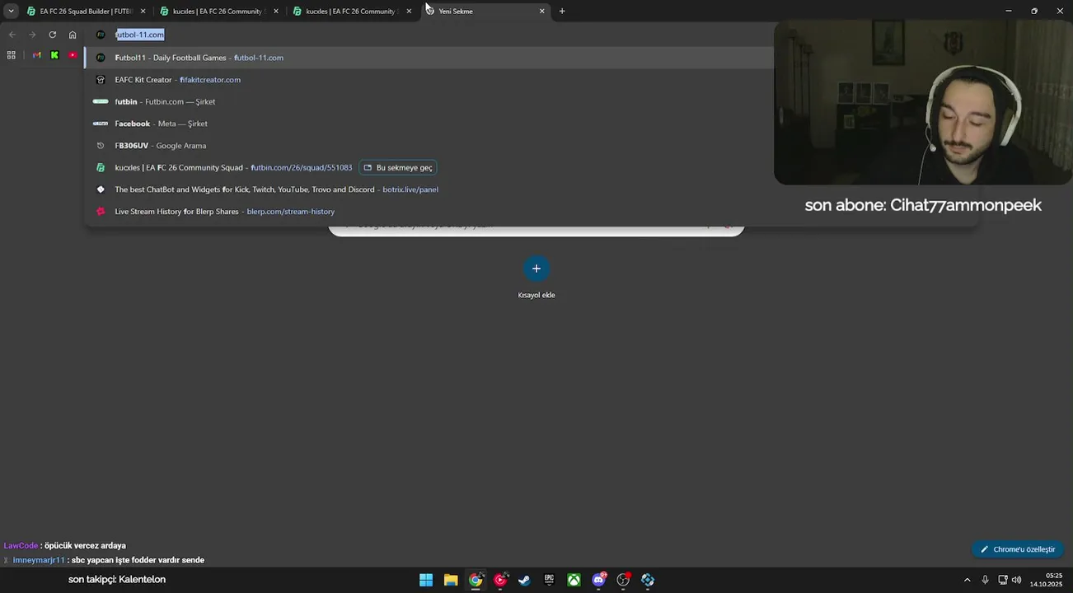Close the EA FC 26 Squad Builder tab
The height and width of the screenshot is (593, 1073).
tap(143, 12)
